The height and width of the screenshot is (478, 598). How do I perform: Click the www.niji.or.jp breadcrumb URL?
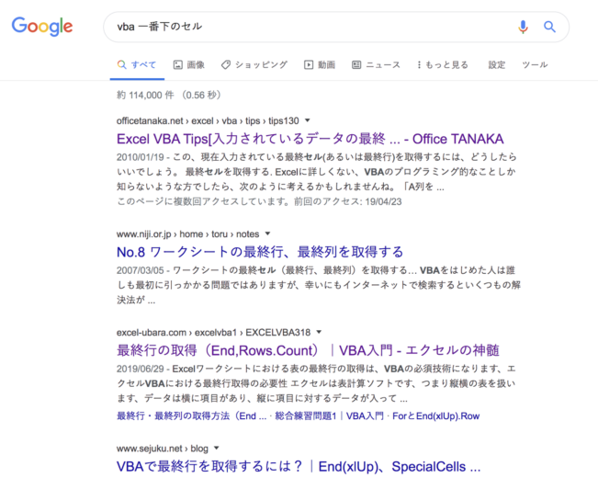pos(188,234)
